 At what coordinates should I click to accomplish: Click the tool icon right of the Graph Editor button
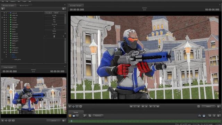point(85,116)
